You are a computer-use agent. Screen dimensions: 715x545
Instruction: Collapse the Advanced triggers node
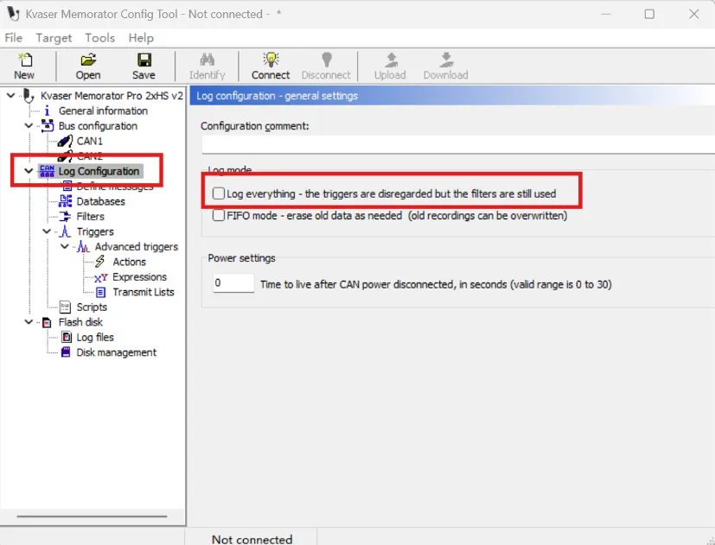pyautogui.click(x=65, y=246)
